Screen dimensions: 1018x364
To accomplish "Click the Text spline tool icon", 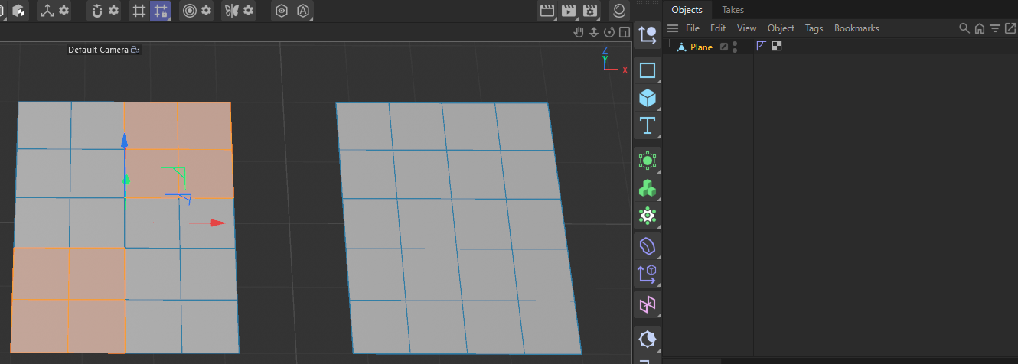I will pos(648,125).
